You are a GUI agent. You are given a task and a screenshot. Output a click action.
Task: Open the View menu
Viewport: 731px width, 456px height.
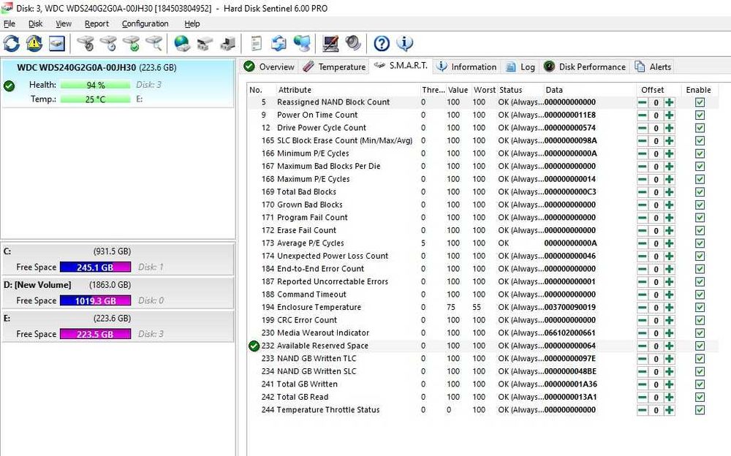coord(64,24)
